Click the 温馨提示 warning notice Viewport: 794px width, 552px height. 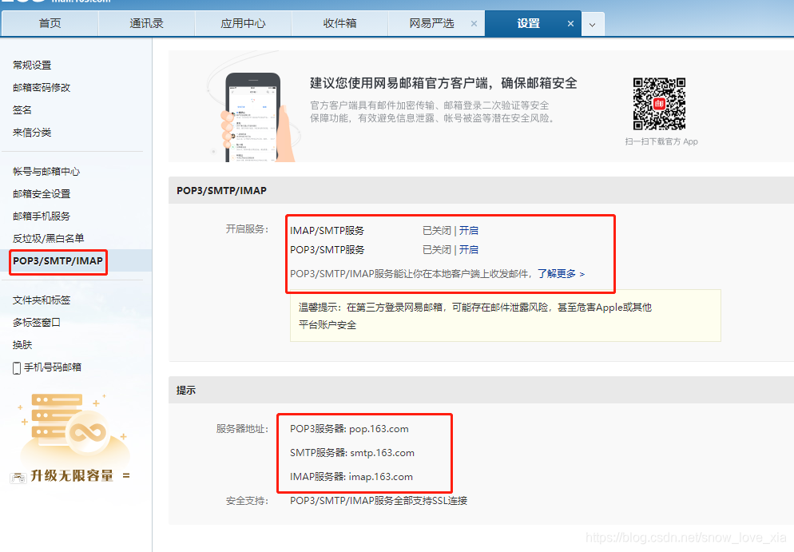point(506,316)
